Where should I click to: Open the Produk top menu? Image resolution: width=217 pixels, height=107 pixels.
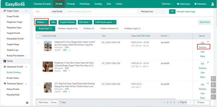(59, 4)
